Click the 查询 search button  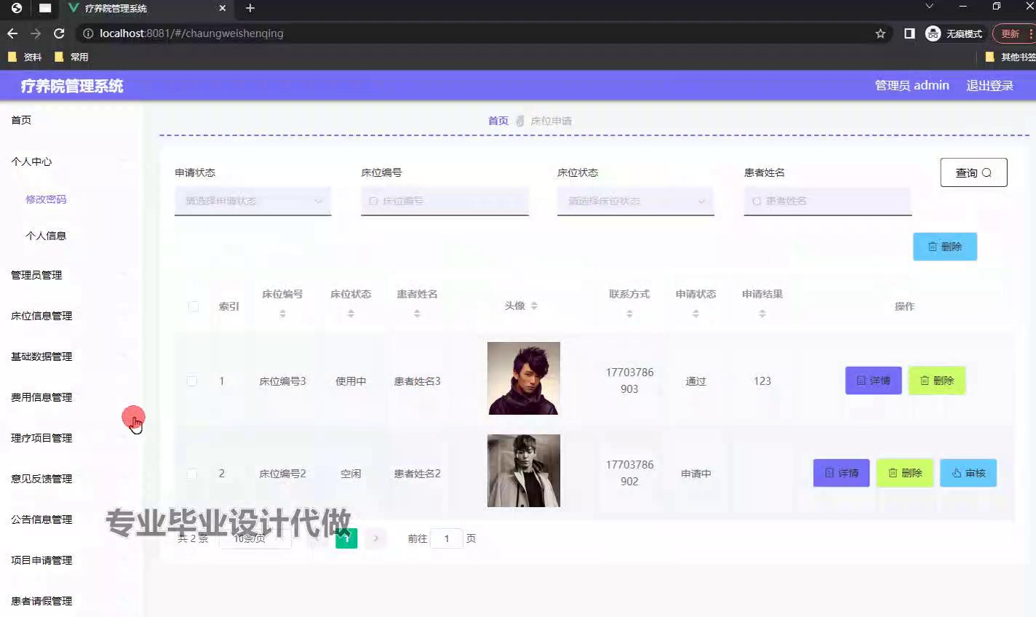[973, 172]
